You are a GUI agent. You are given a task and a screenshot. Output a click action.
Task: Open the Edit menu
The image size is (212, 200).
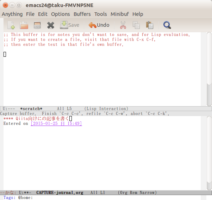click(43, 14)
